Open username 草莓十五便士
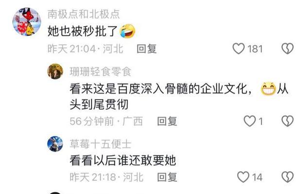The image size is (307, 194). click(x=101, y=144)
